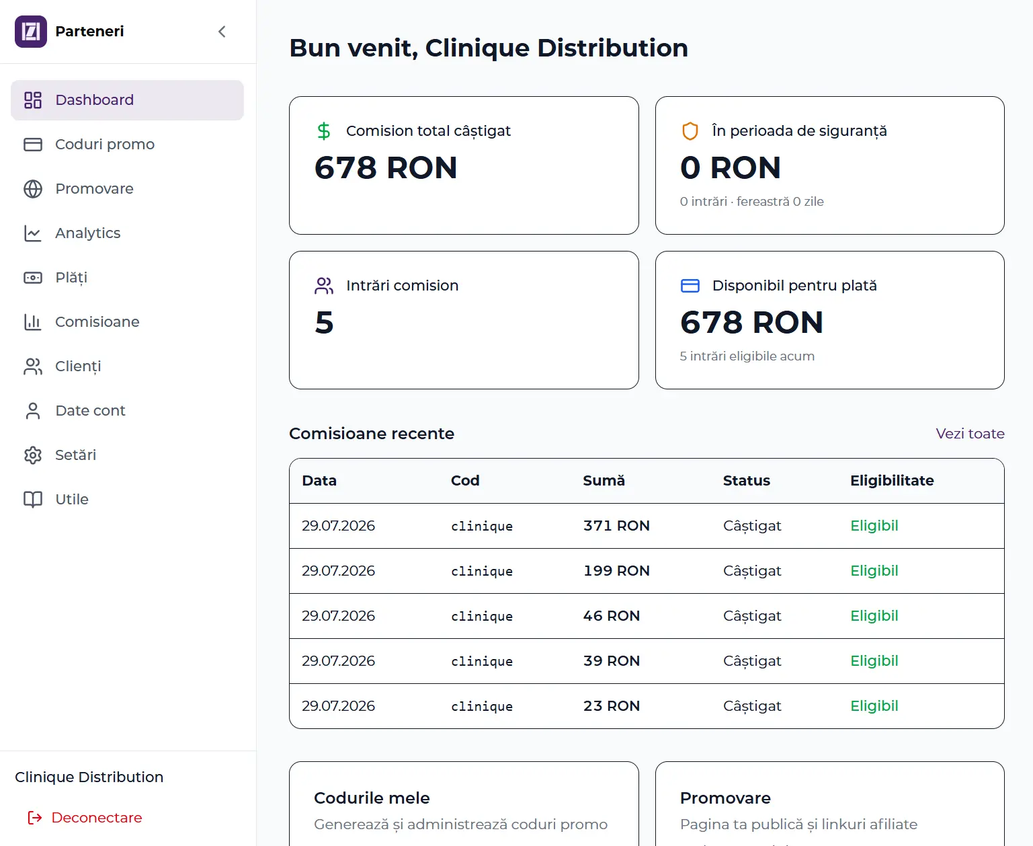Click the Plăți banknote icon
The image size is (1033, 846).
click(x=33, y=278)
